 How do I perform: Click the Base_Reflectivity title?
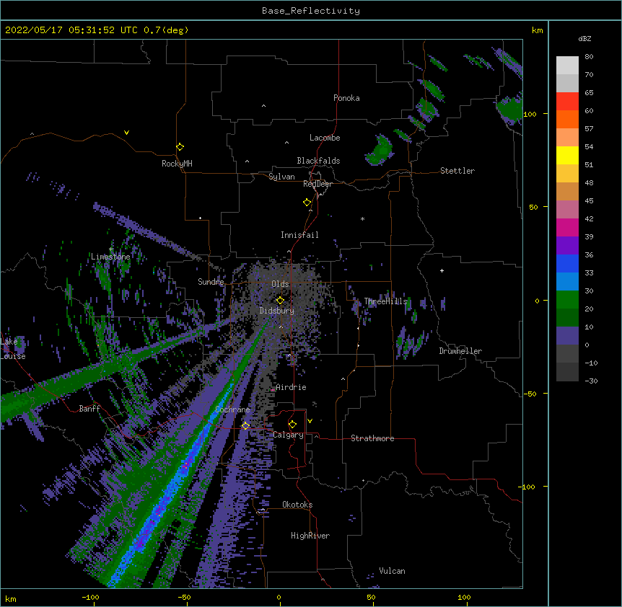click(311, 11)
